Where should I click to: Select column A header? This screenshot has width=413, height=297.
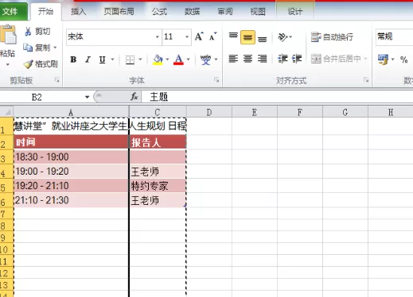click(x=71, y=112)
